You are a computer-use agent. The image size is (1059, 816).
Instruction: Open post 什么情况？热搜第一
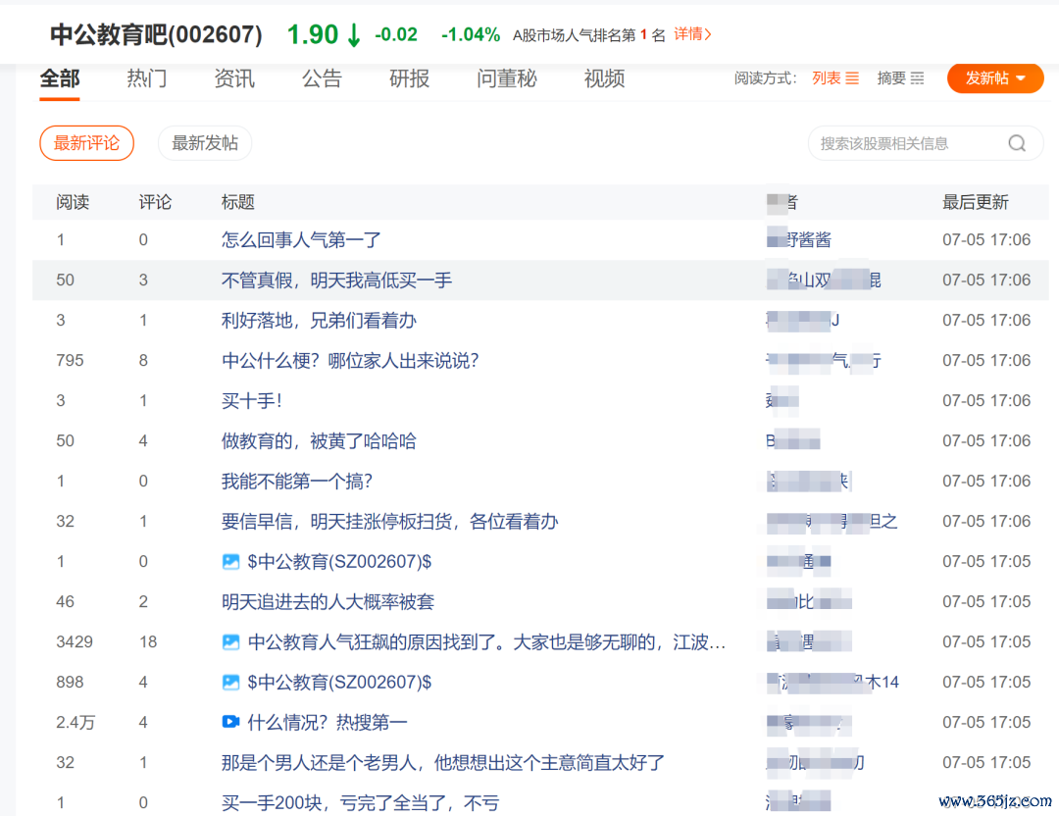[328, 722]
